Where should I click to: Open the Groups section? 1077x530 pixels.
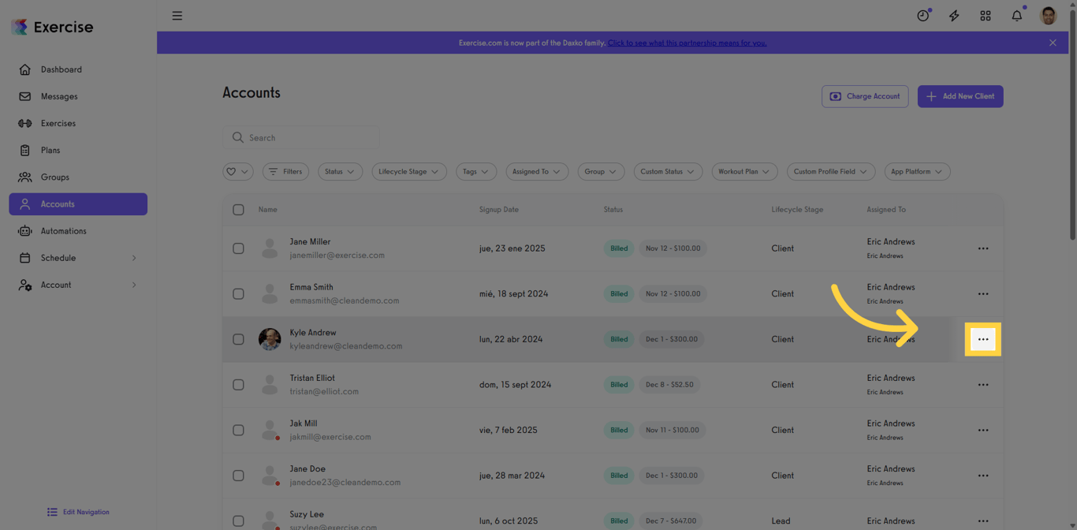[54, 177]
